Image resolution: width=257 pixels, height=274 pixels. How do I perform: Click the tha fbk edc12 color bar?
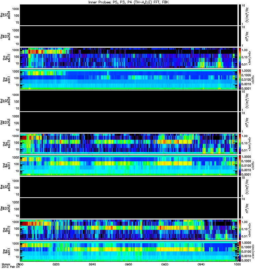(240, 58)
